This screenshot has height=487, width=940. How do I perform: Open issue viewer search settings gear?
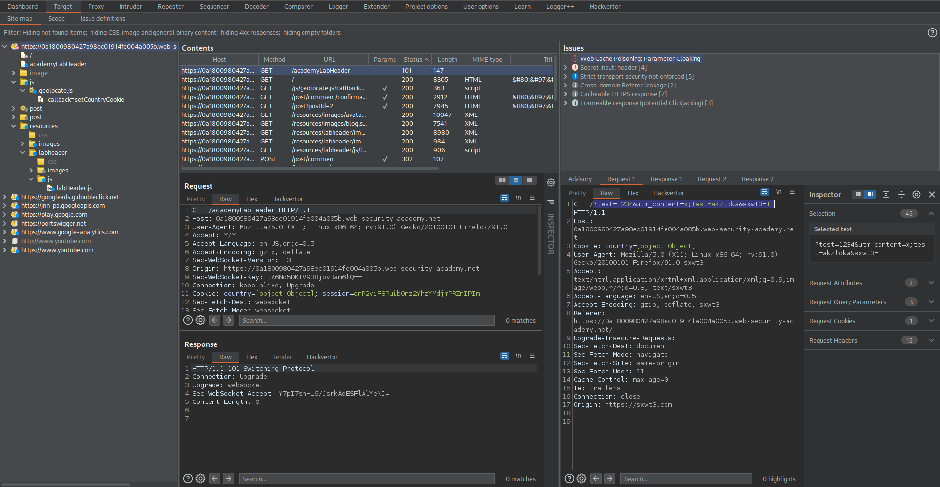581,478
